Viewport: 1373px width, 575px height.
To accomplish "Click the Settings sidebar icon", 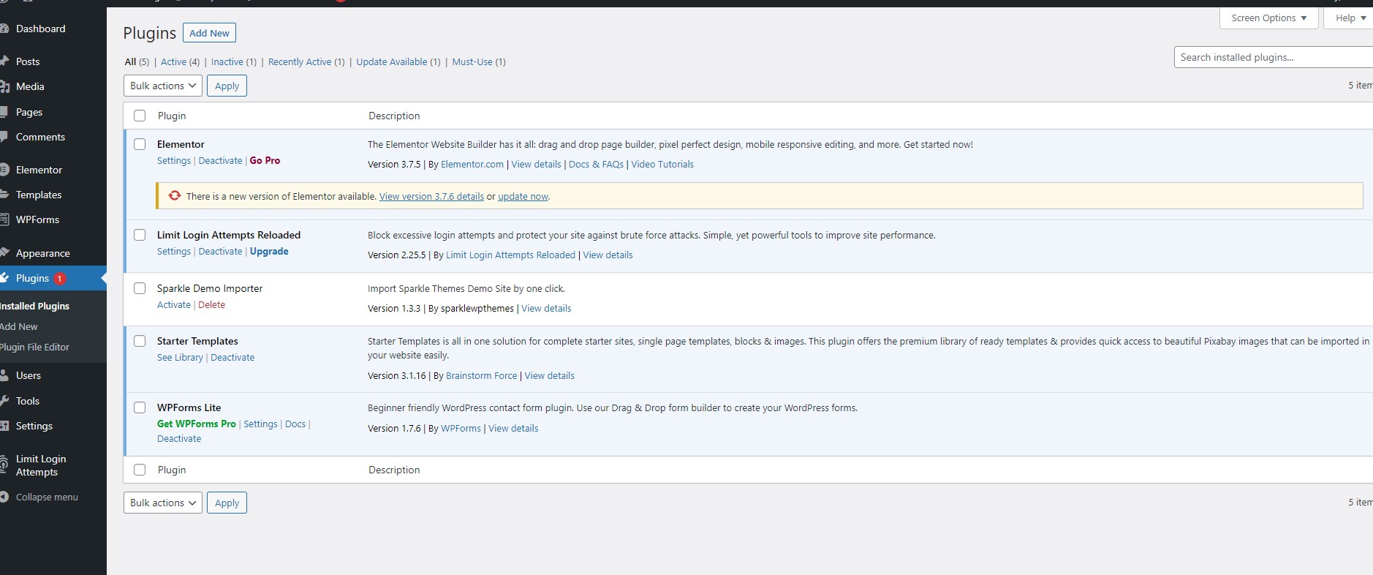I will pos(4,426).
